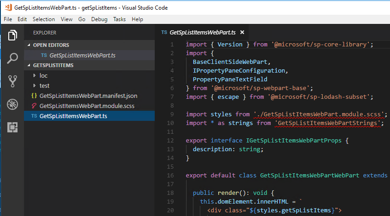The width and height of the screenshot is (390, 216).
Task: Click the GETSPLISTITEMS header label
Action: [x=53, y=65]
